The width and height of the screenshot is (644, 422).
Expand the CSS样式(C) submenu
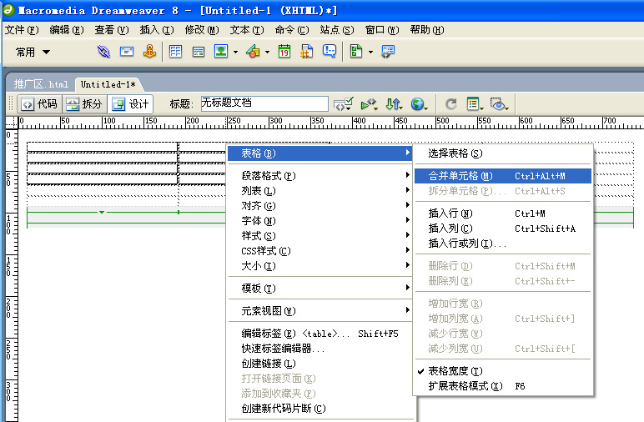coord(320,251)
